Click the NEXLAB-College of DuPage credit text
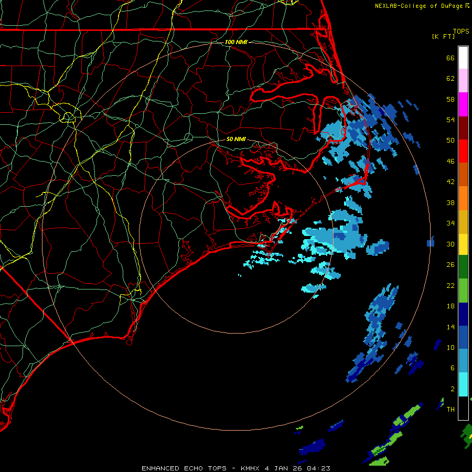472x472 pixels. (419, 6)
